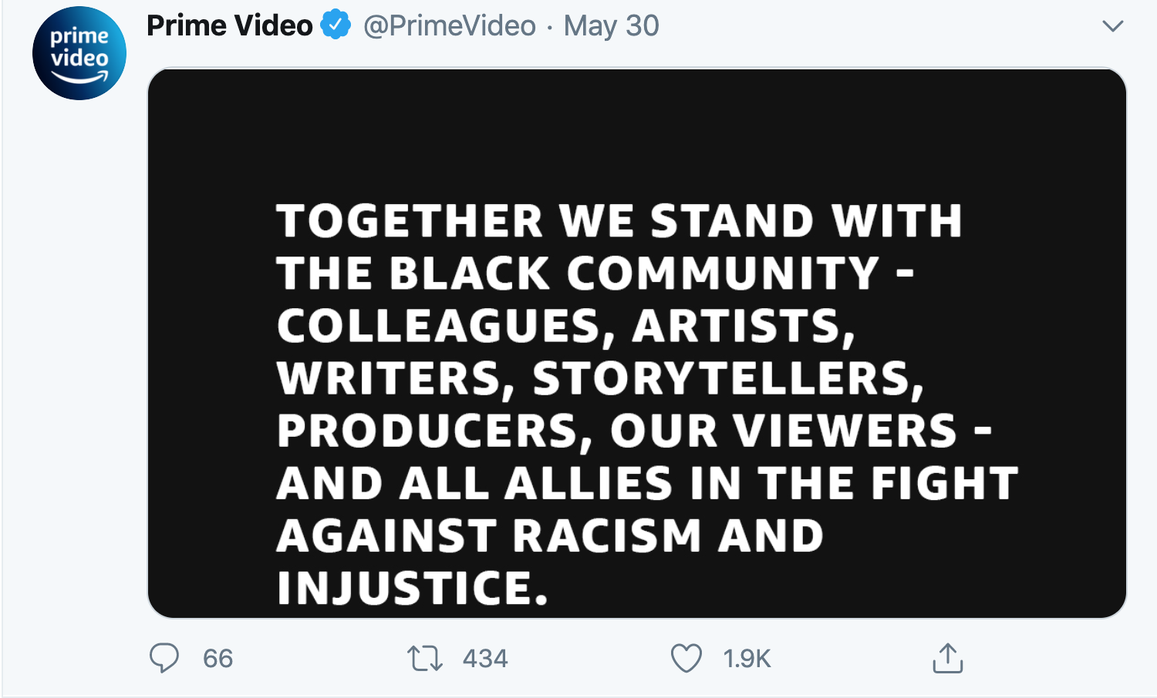Click the blue verified badge
1157x698 pixels.
point(336,25)
